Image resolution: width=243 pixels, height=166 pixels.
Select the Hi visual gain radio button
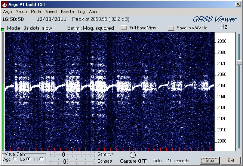41,159
